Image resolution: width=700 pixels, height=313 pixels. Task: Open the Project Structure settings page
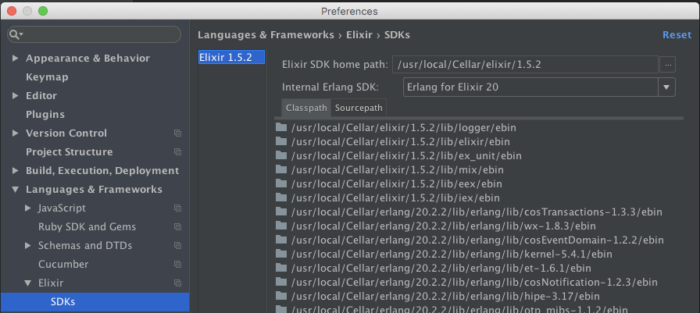(x=70, y=152)
